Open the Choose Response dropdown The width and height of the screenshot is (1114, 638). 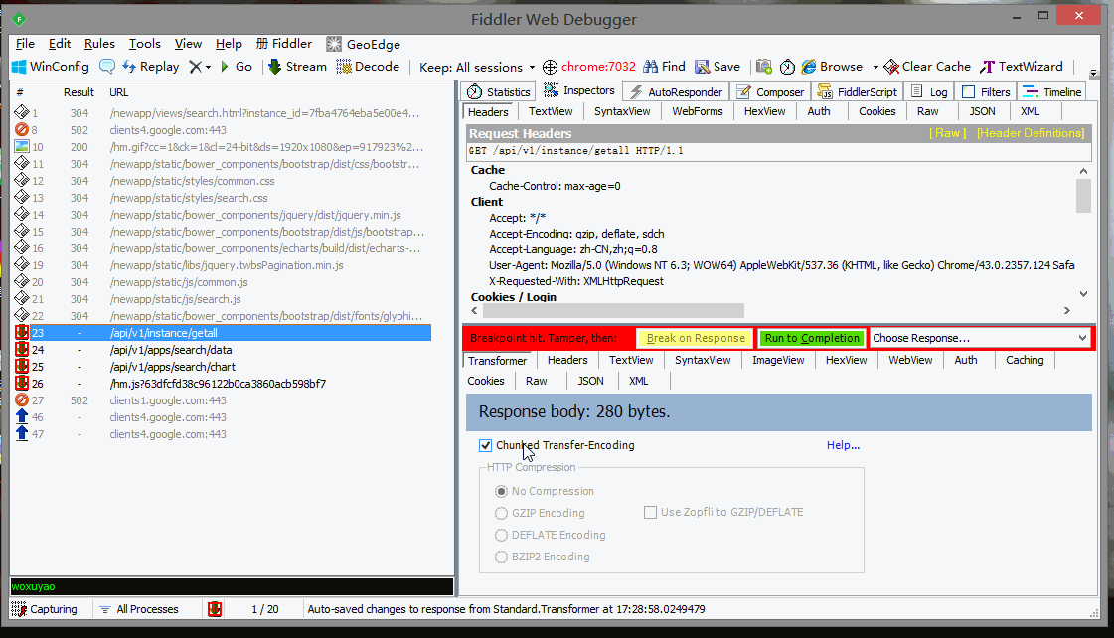(981, 338)
